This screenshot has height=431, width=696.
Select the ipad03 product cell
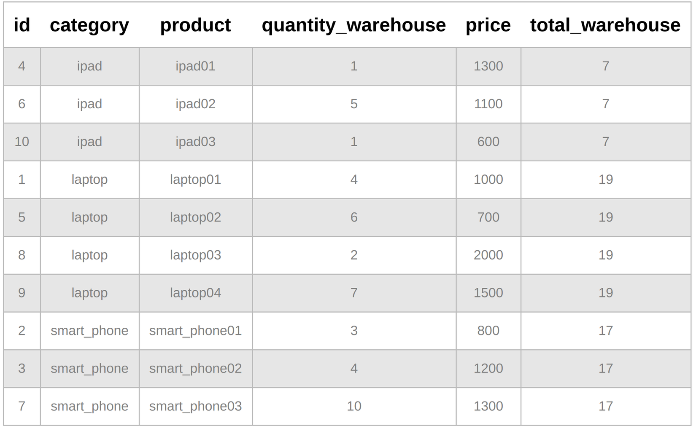pos(195,142)
